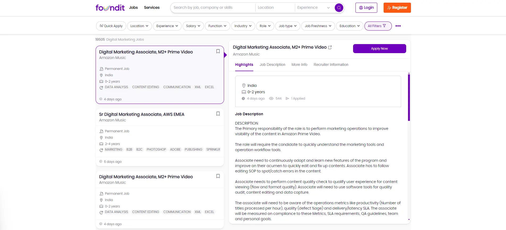This screenshot has width=506, height=230.
Task: Click DATA ANALYSIS skill tag on first job
Action: 116,87
